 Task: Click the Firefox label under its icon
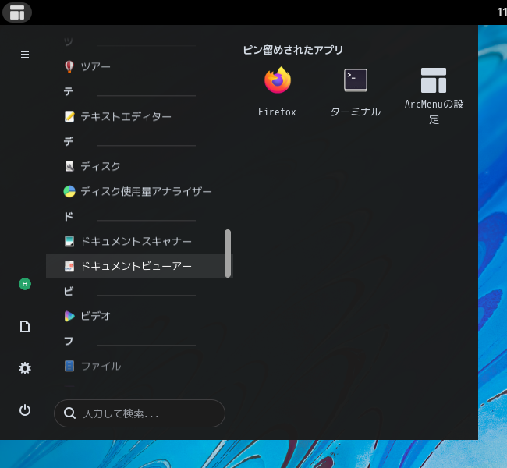click(277, 112)
